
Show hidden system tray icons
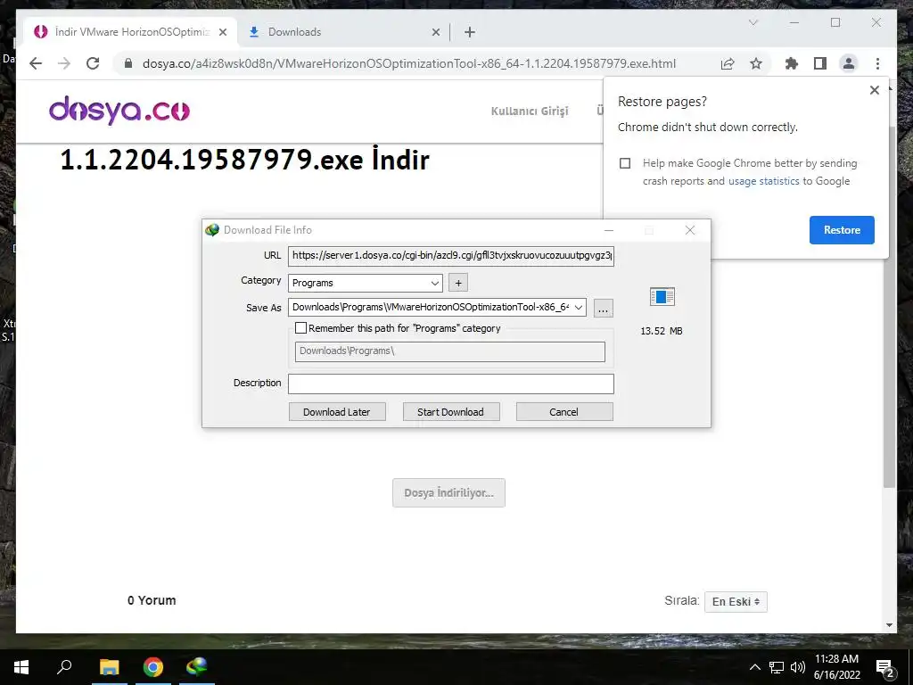click(754, 667)
